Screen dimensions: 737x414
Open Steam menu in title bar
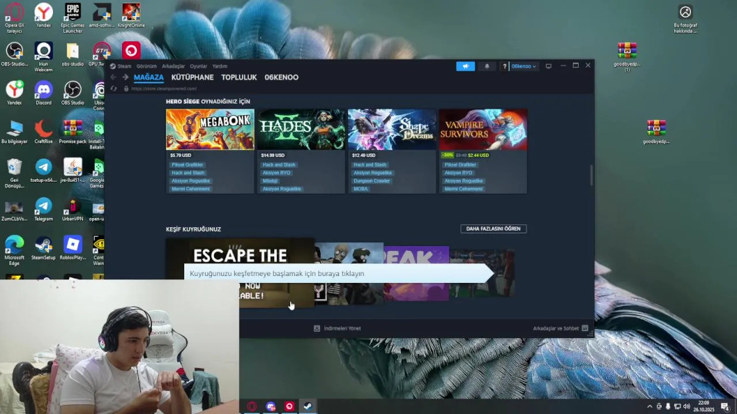point(121,66)
